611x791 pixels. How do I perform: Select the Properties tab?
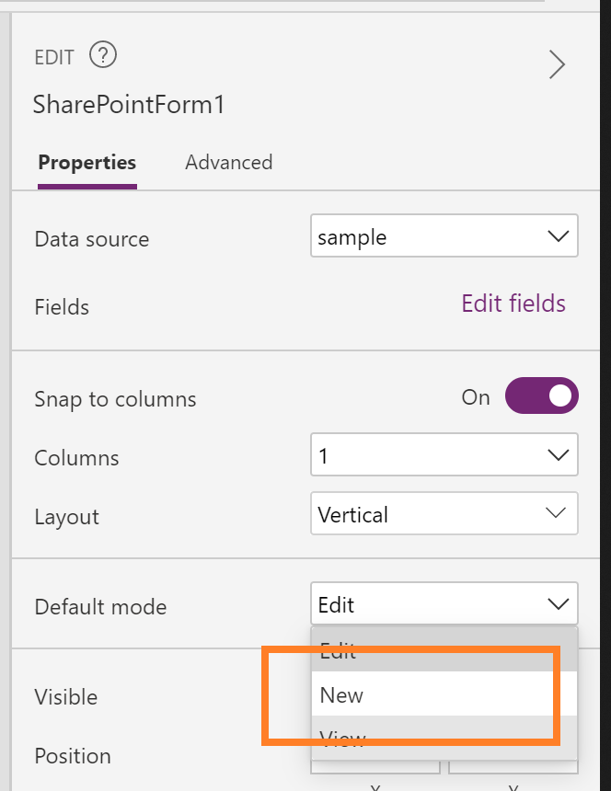click(x=86, y=162)
